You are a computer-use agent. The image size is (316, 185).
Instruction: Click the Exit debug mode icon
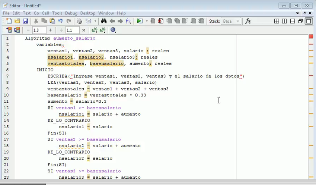coord(201,21)
